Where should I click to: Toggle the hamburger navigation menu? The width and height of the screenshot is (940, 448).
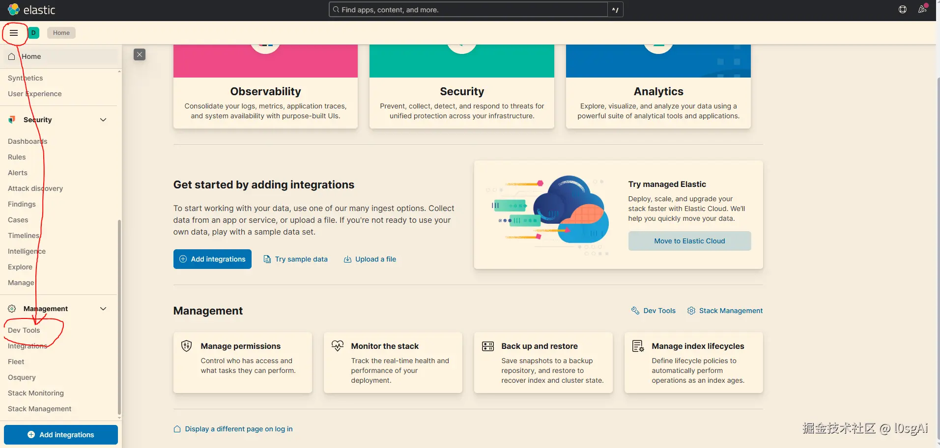[x=14, y=33]
